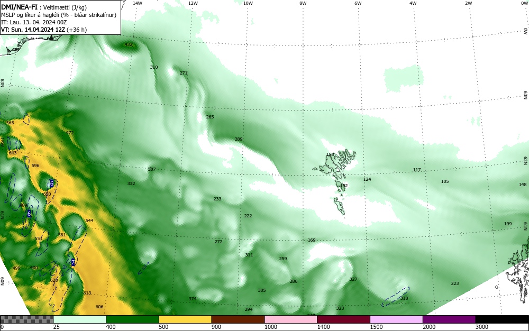Click the 0W longitude label
Image resolution: width=529 pixels, height=331 pixels.
[524, 3]
